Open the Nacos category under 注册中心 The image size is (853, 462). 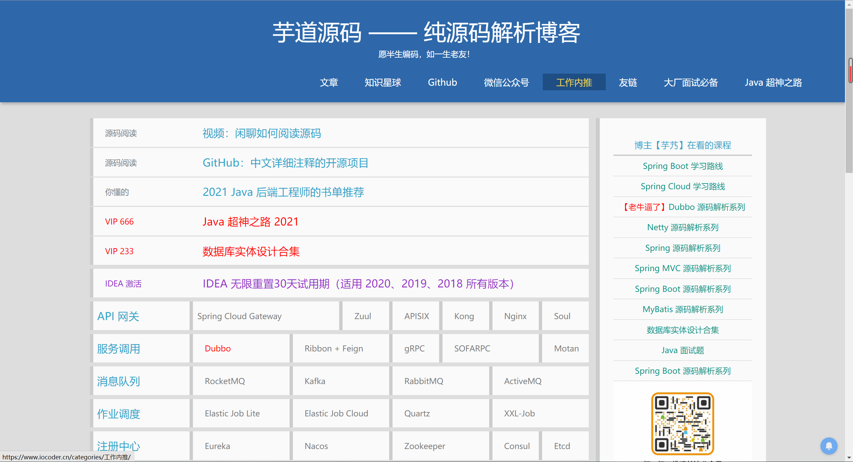point(316,446)
